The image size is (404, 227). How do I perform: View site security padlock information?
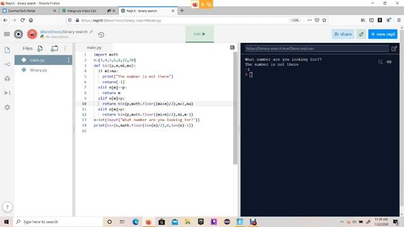click(x=77, y=20)
